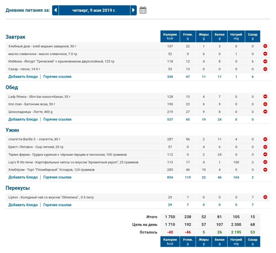Go to previous day with left arrow

coord(55,10)
